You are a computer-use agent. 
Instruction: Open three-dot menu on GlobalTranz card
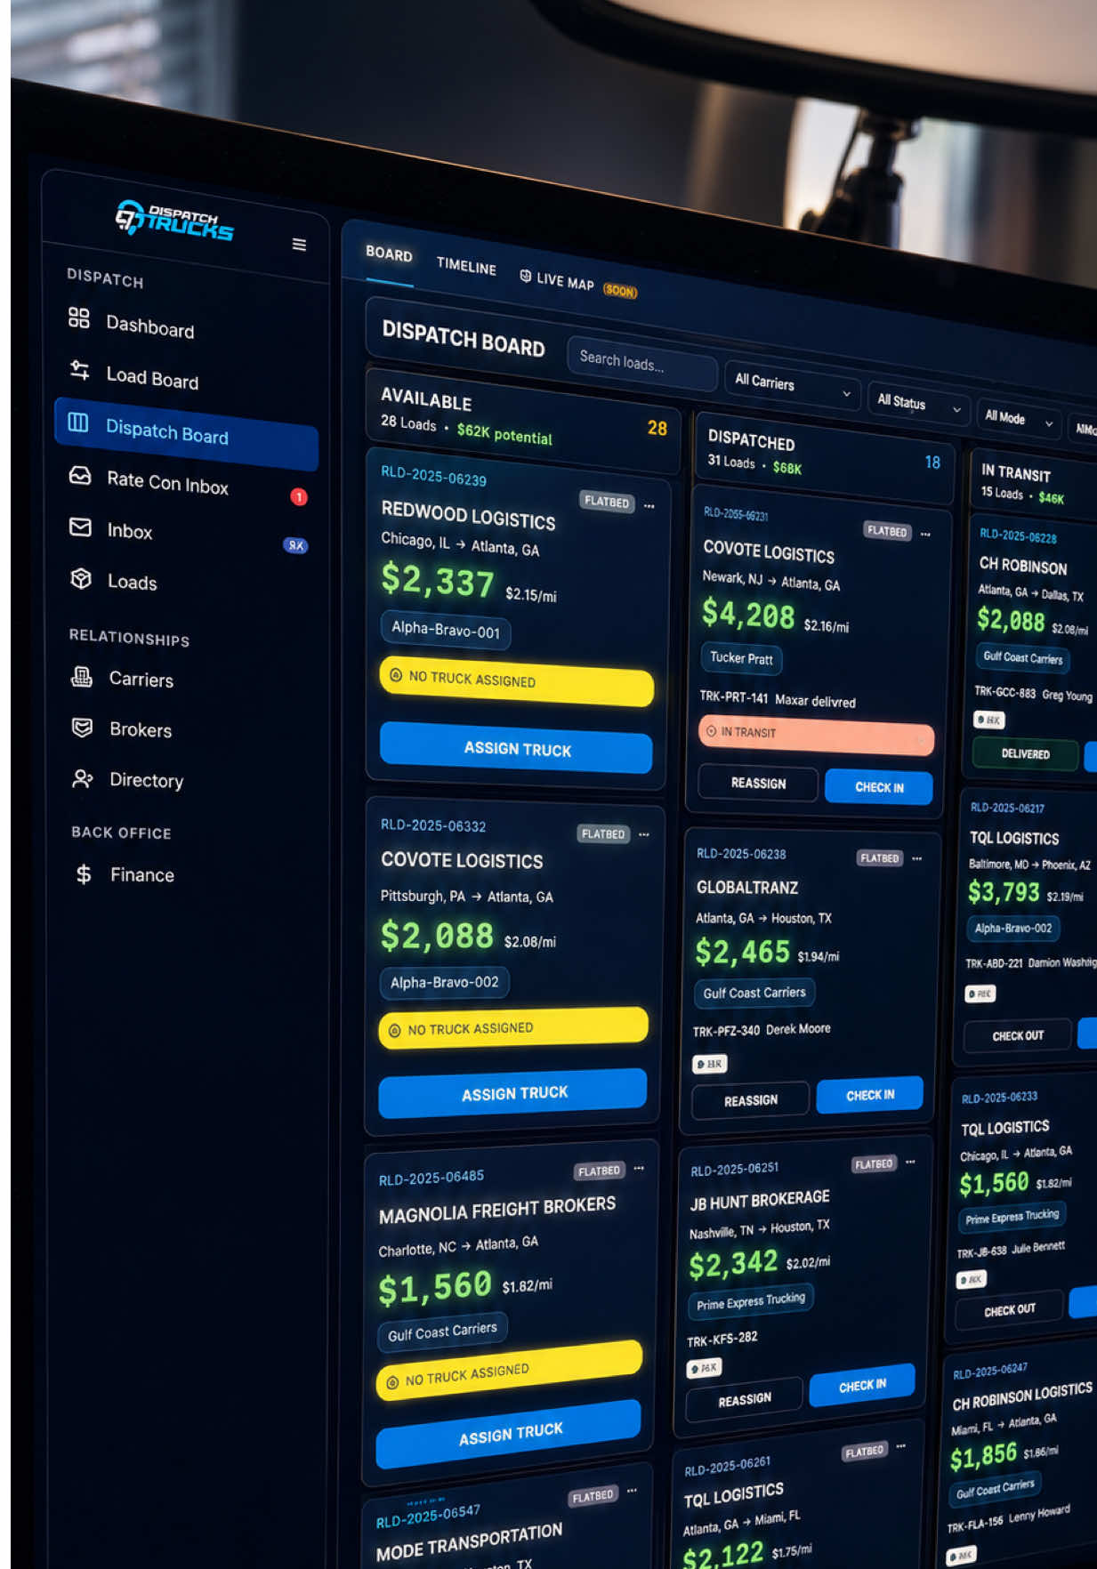917,858
